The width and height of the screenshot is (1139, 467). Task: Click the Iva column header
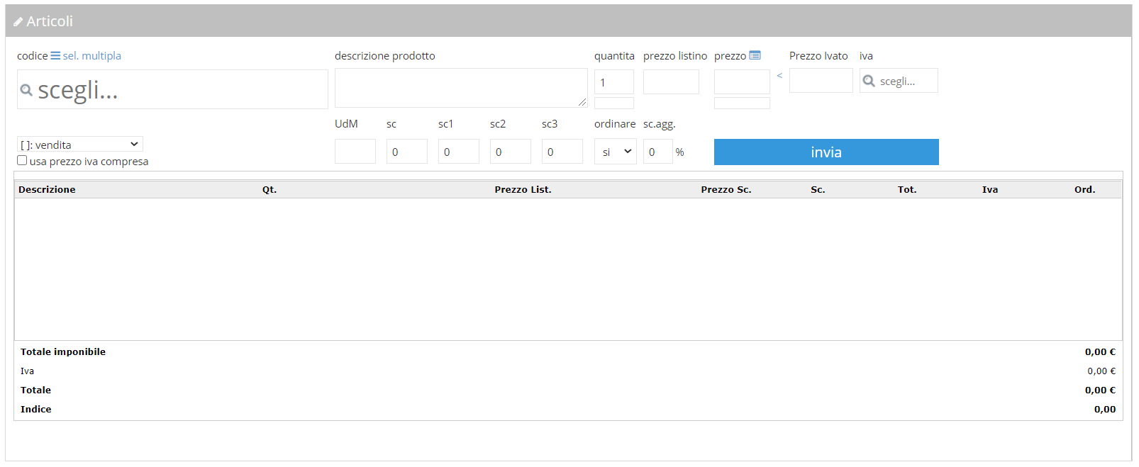tap(990, 189)
